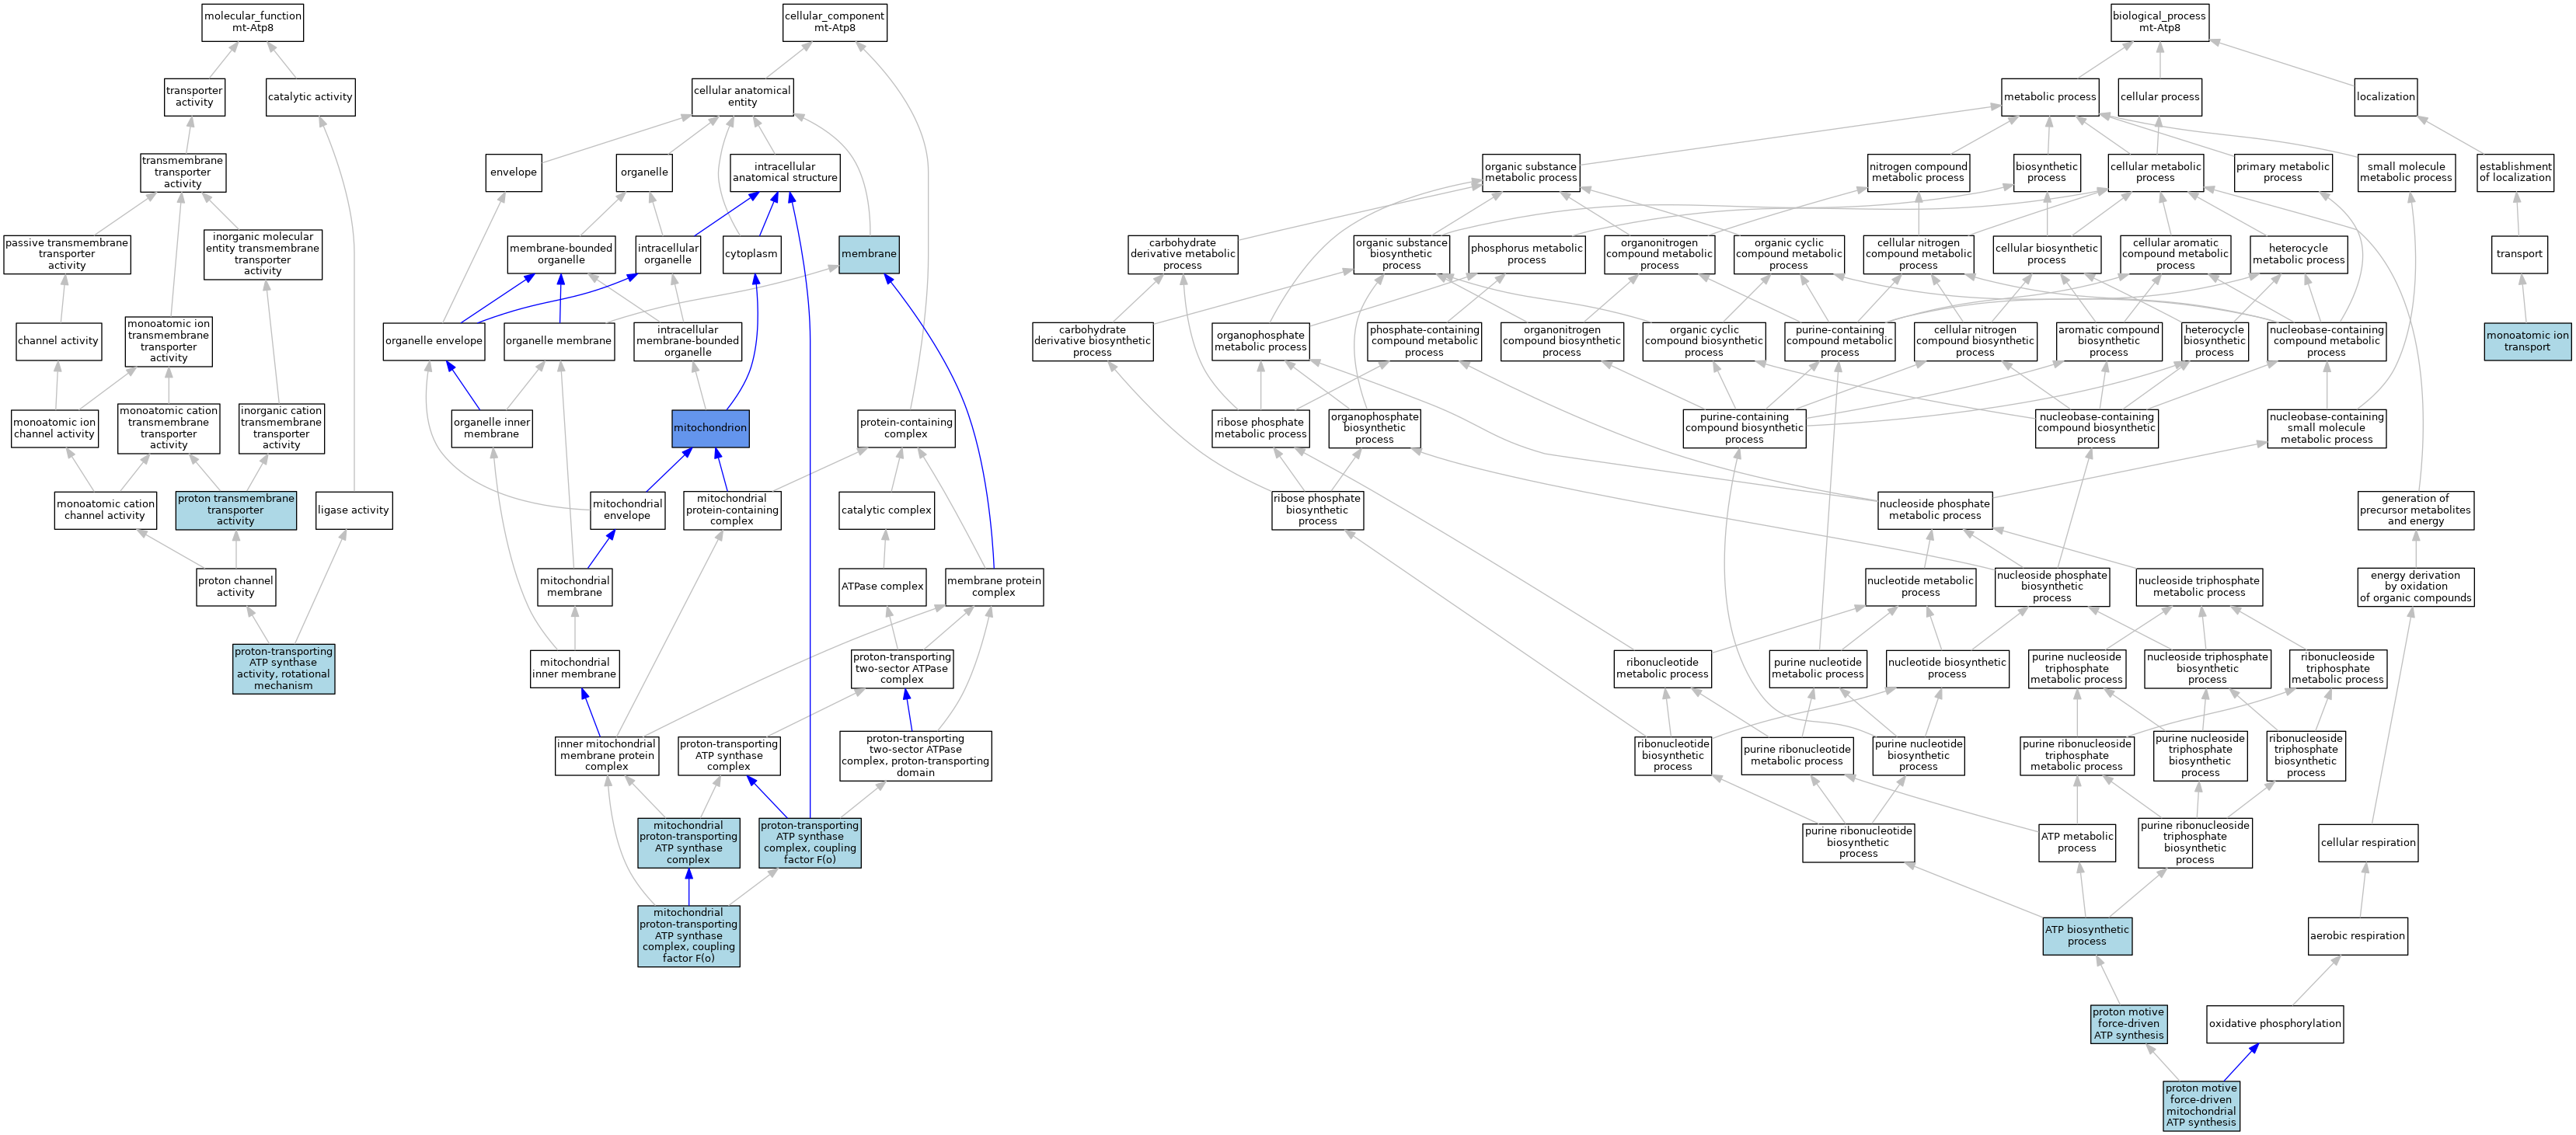The image size is (2576, 1135).
Task: Click the proton channel activity node
Action: 235,586
